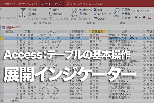This screenshot has width=154, height=103.
Task: Open the データベース ツール ribbon tab
Action: (28, 4)
